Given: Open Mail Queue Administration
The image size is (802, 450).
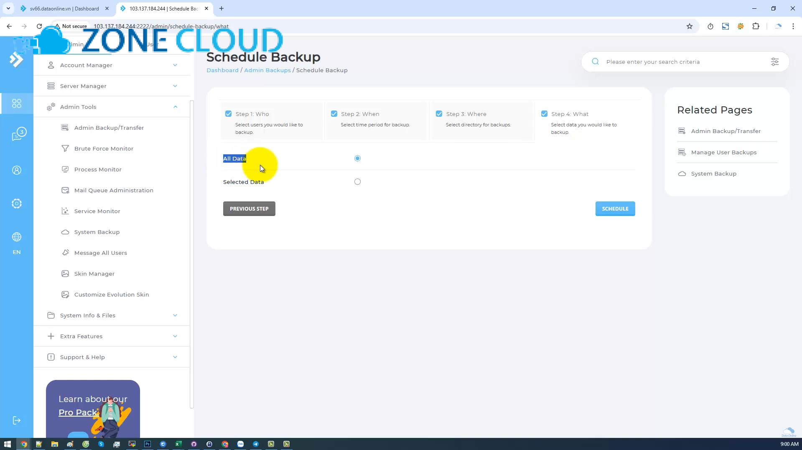Looking at the screenshot, I should point(113,190).
